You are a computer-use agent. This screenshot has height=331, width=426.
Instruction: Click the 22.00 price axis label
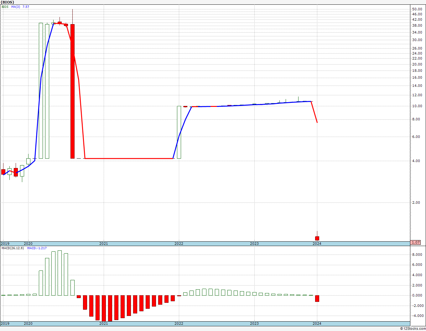point(417,59)
